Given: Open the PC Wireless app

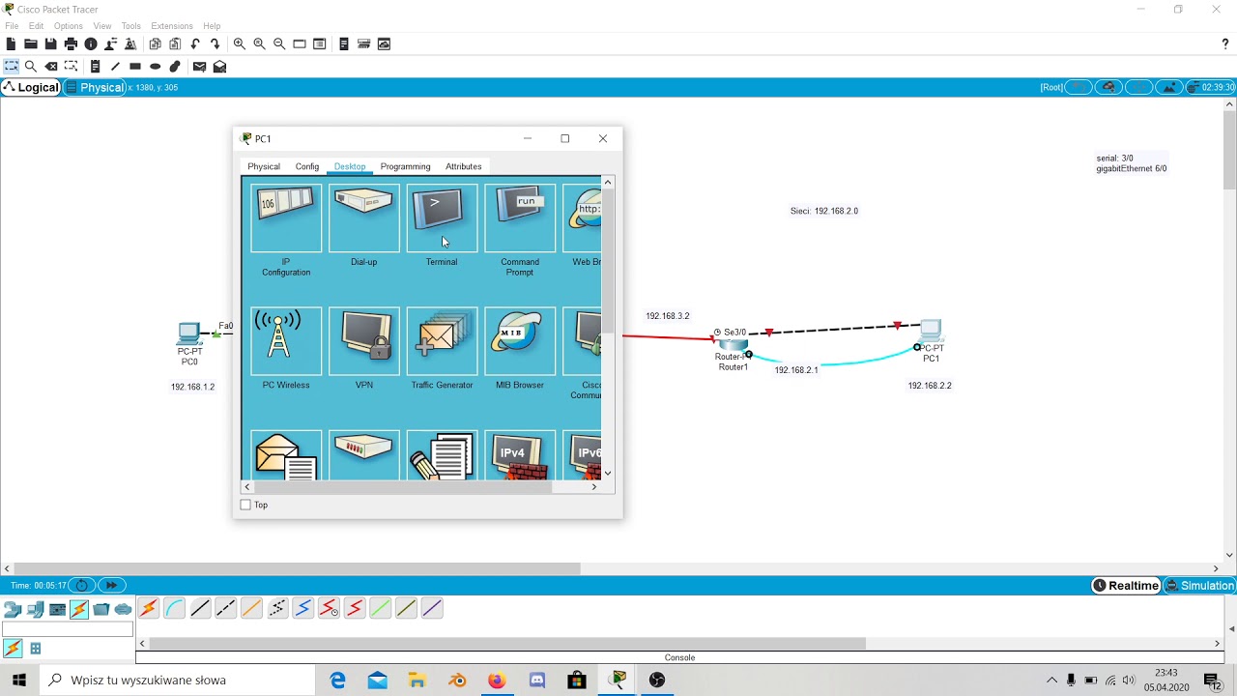Looking at the screenshot, I should tap(286, 341).
